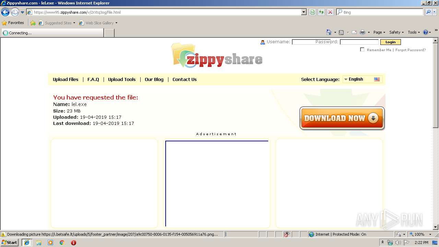The image size is (439, 247).
Task: Expand the Print options dropdown arrow
Action: point(369,33)
